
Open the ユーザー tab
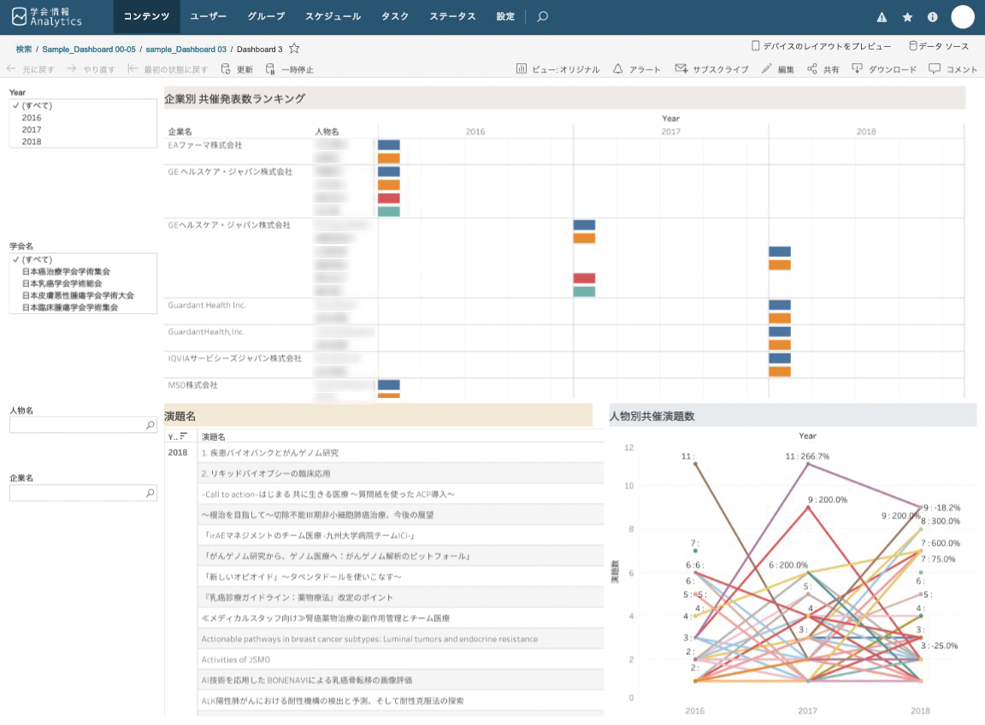(x=208, y=17)
